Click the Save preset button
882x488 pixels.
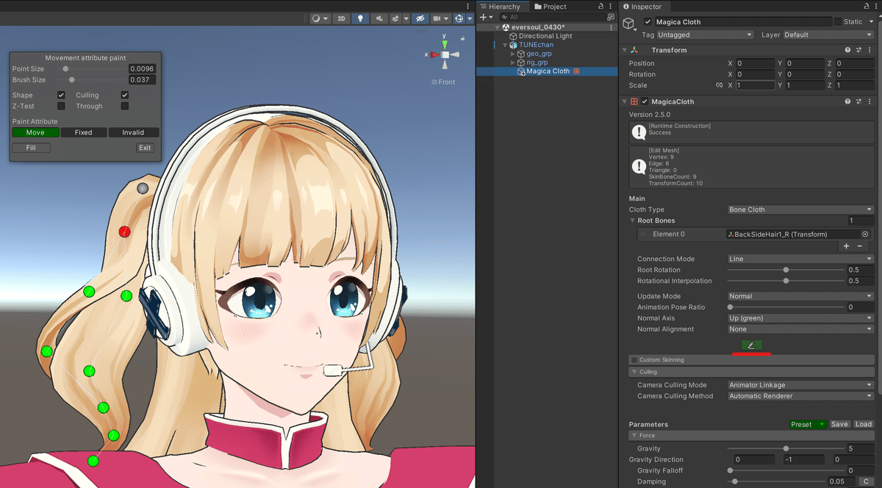pyautogui.click(x=839, y=424)
